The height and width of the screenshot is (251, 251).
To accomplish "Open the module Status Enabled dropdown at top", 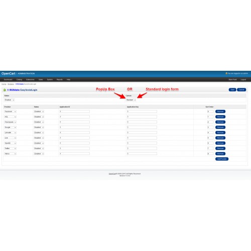I will (x=9, y=100).
